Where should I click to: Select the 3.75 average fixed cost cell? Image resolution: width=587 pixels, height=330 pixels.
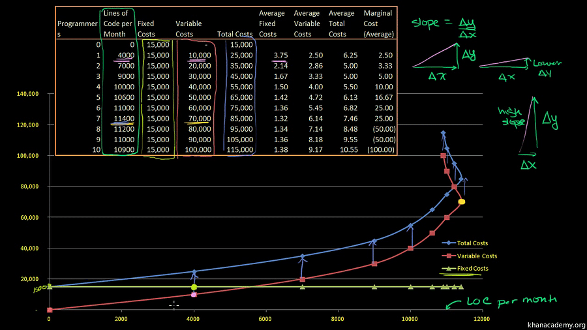[x=280, y=55]
